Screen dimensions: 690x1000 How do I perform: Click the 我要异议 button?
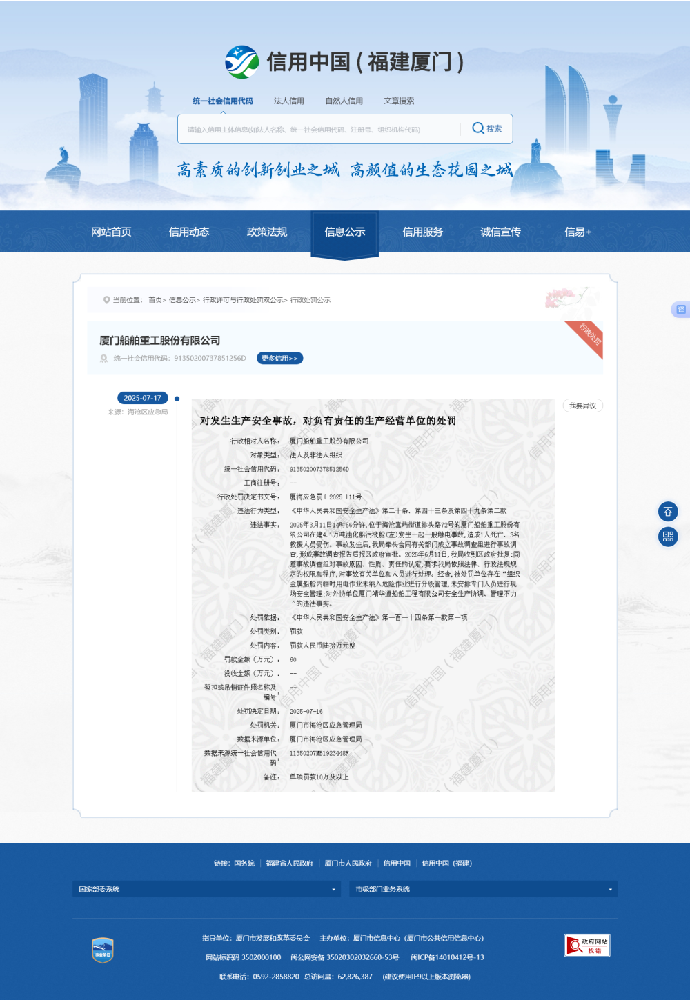pyautogui.click(x=583, y=406)
